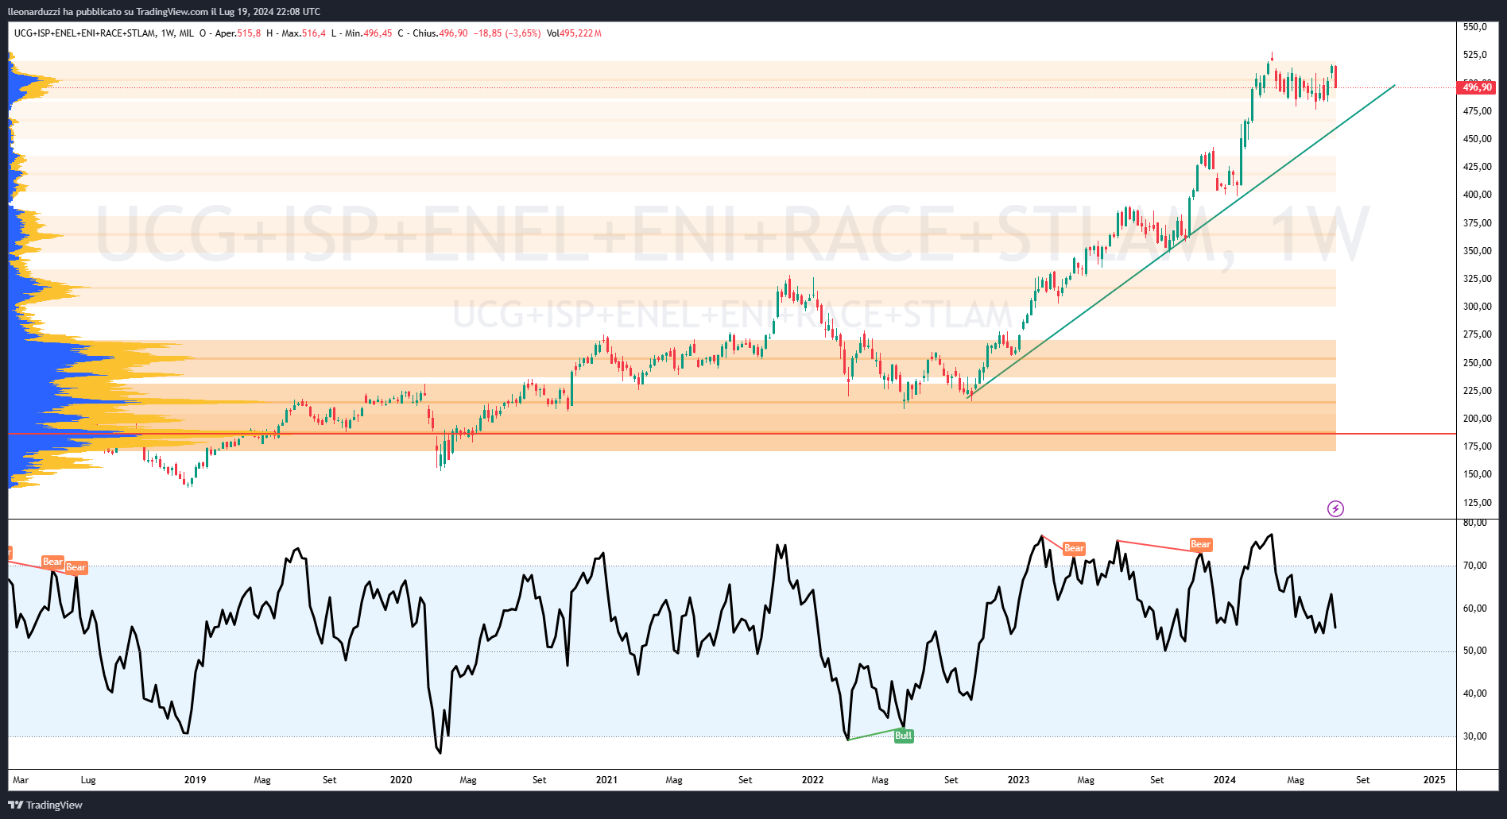Screen dimensions: 1507x819
Task: Click the 2020 label on the time axis
Action: (x=401, y=780)
